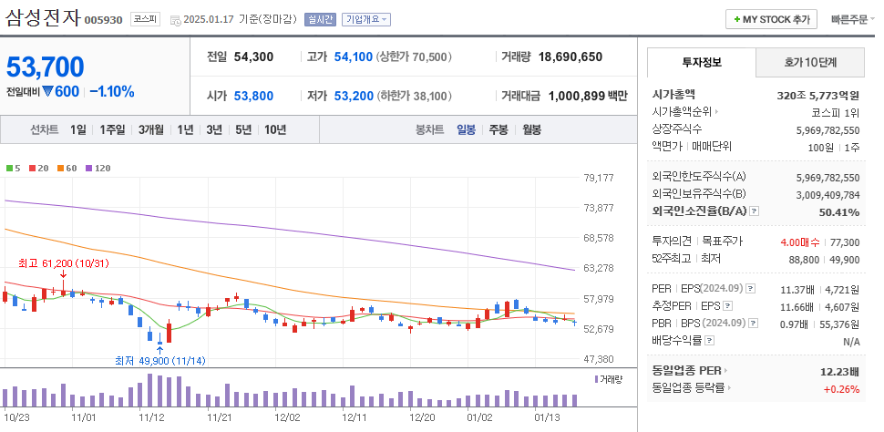Click the 4.00매수 investment opinion value
This screenshot has width=884, height=432.
[x=800, y=242]
